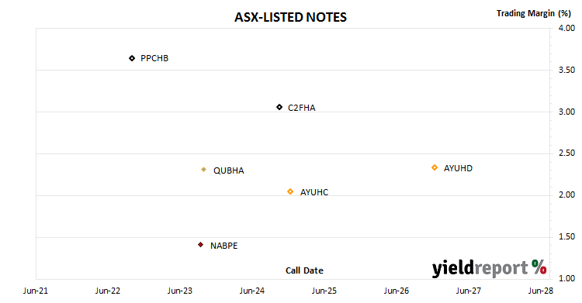Click the C2FHA data label
The image size is (582, 303).
(x=301, y=108)
